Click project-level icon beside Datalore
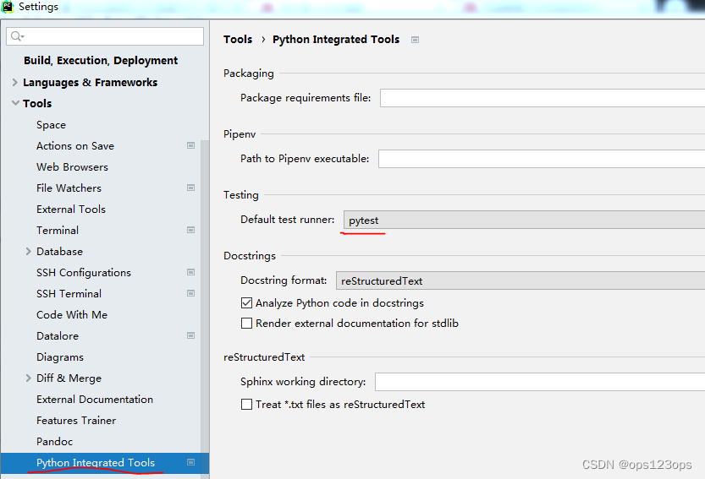This screenshot has height=479, width=705. tap(190, 335)
